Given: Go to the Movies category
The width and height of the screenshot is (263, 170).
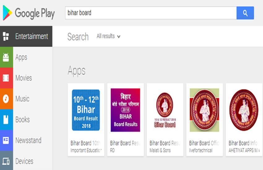Looking at the screenshot, I should click(24, 78).
